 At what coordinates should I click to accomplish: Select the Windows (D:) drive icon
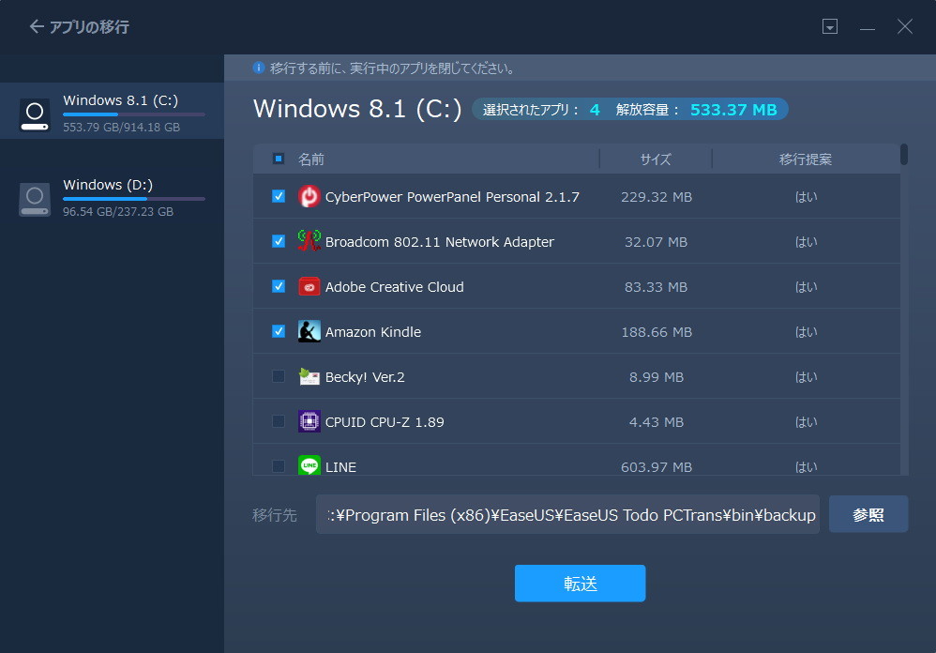pyautogui.click(x=35, y=199)
